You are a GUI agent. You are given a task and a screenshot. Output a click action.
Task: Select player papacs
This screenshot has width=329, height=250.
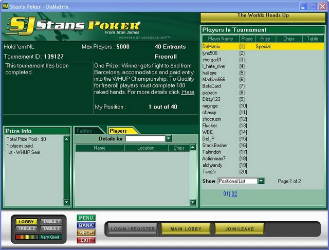(x=263, y=93)
